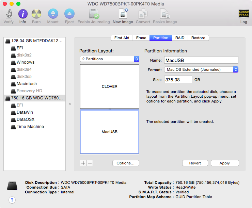Viewport: 252px width, 208px height.
Task: Select the CLOVER partition block
Action: pos(109,86)
